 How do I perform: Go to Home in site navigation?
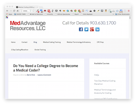coord(13,42)
